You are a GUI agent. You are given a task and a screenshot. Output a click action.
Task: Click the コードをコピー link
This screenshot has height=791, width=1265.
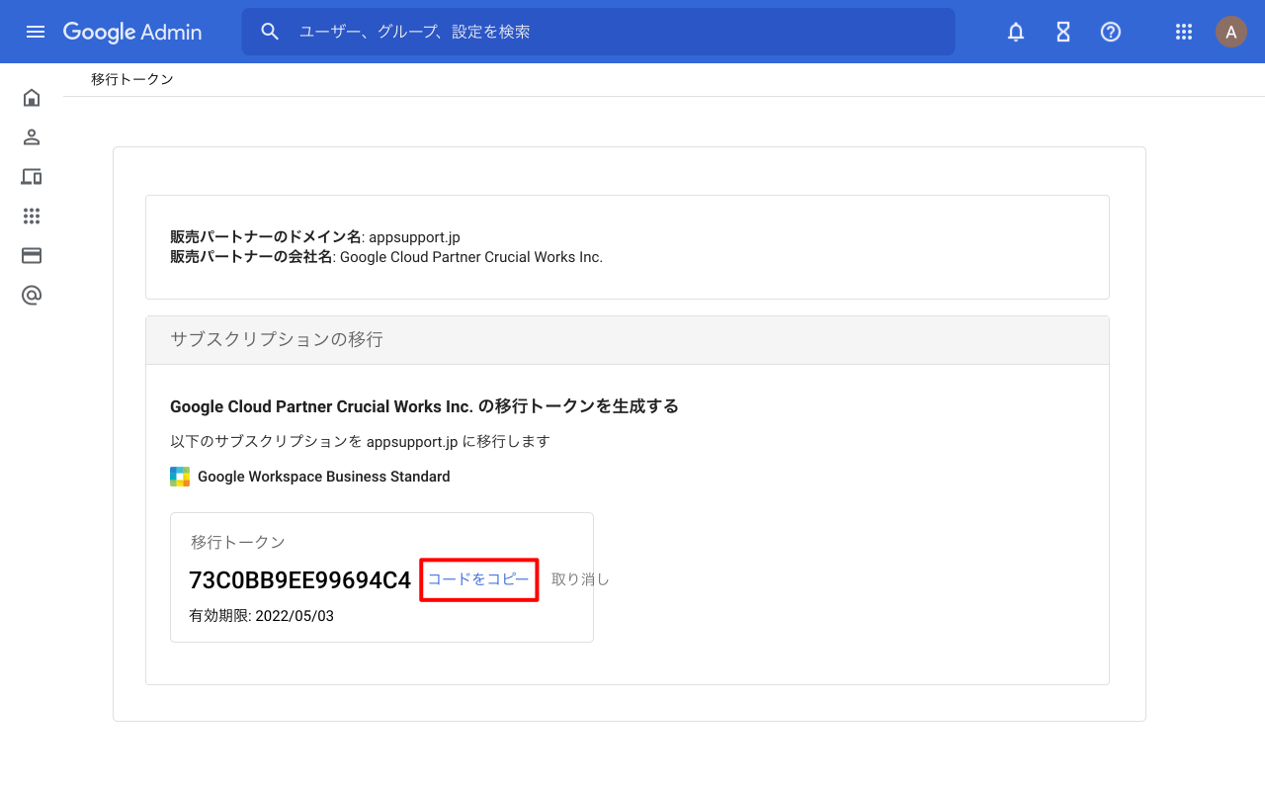point(478,579)
